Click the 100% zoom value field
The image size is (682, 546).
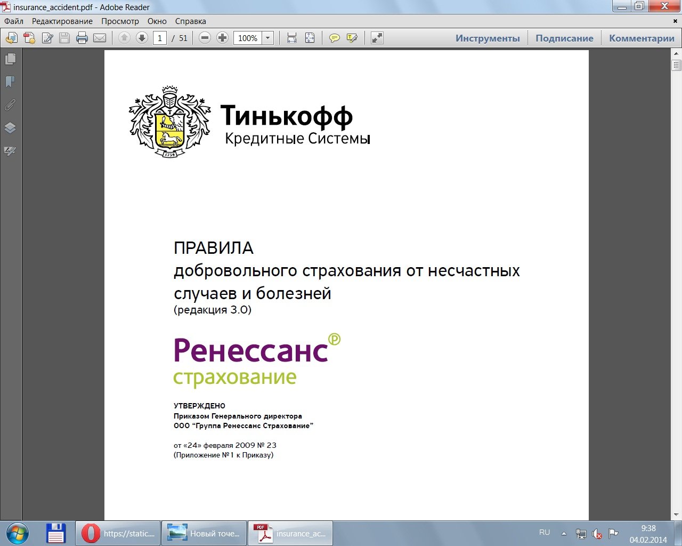point(248,38)
